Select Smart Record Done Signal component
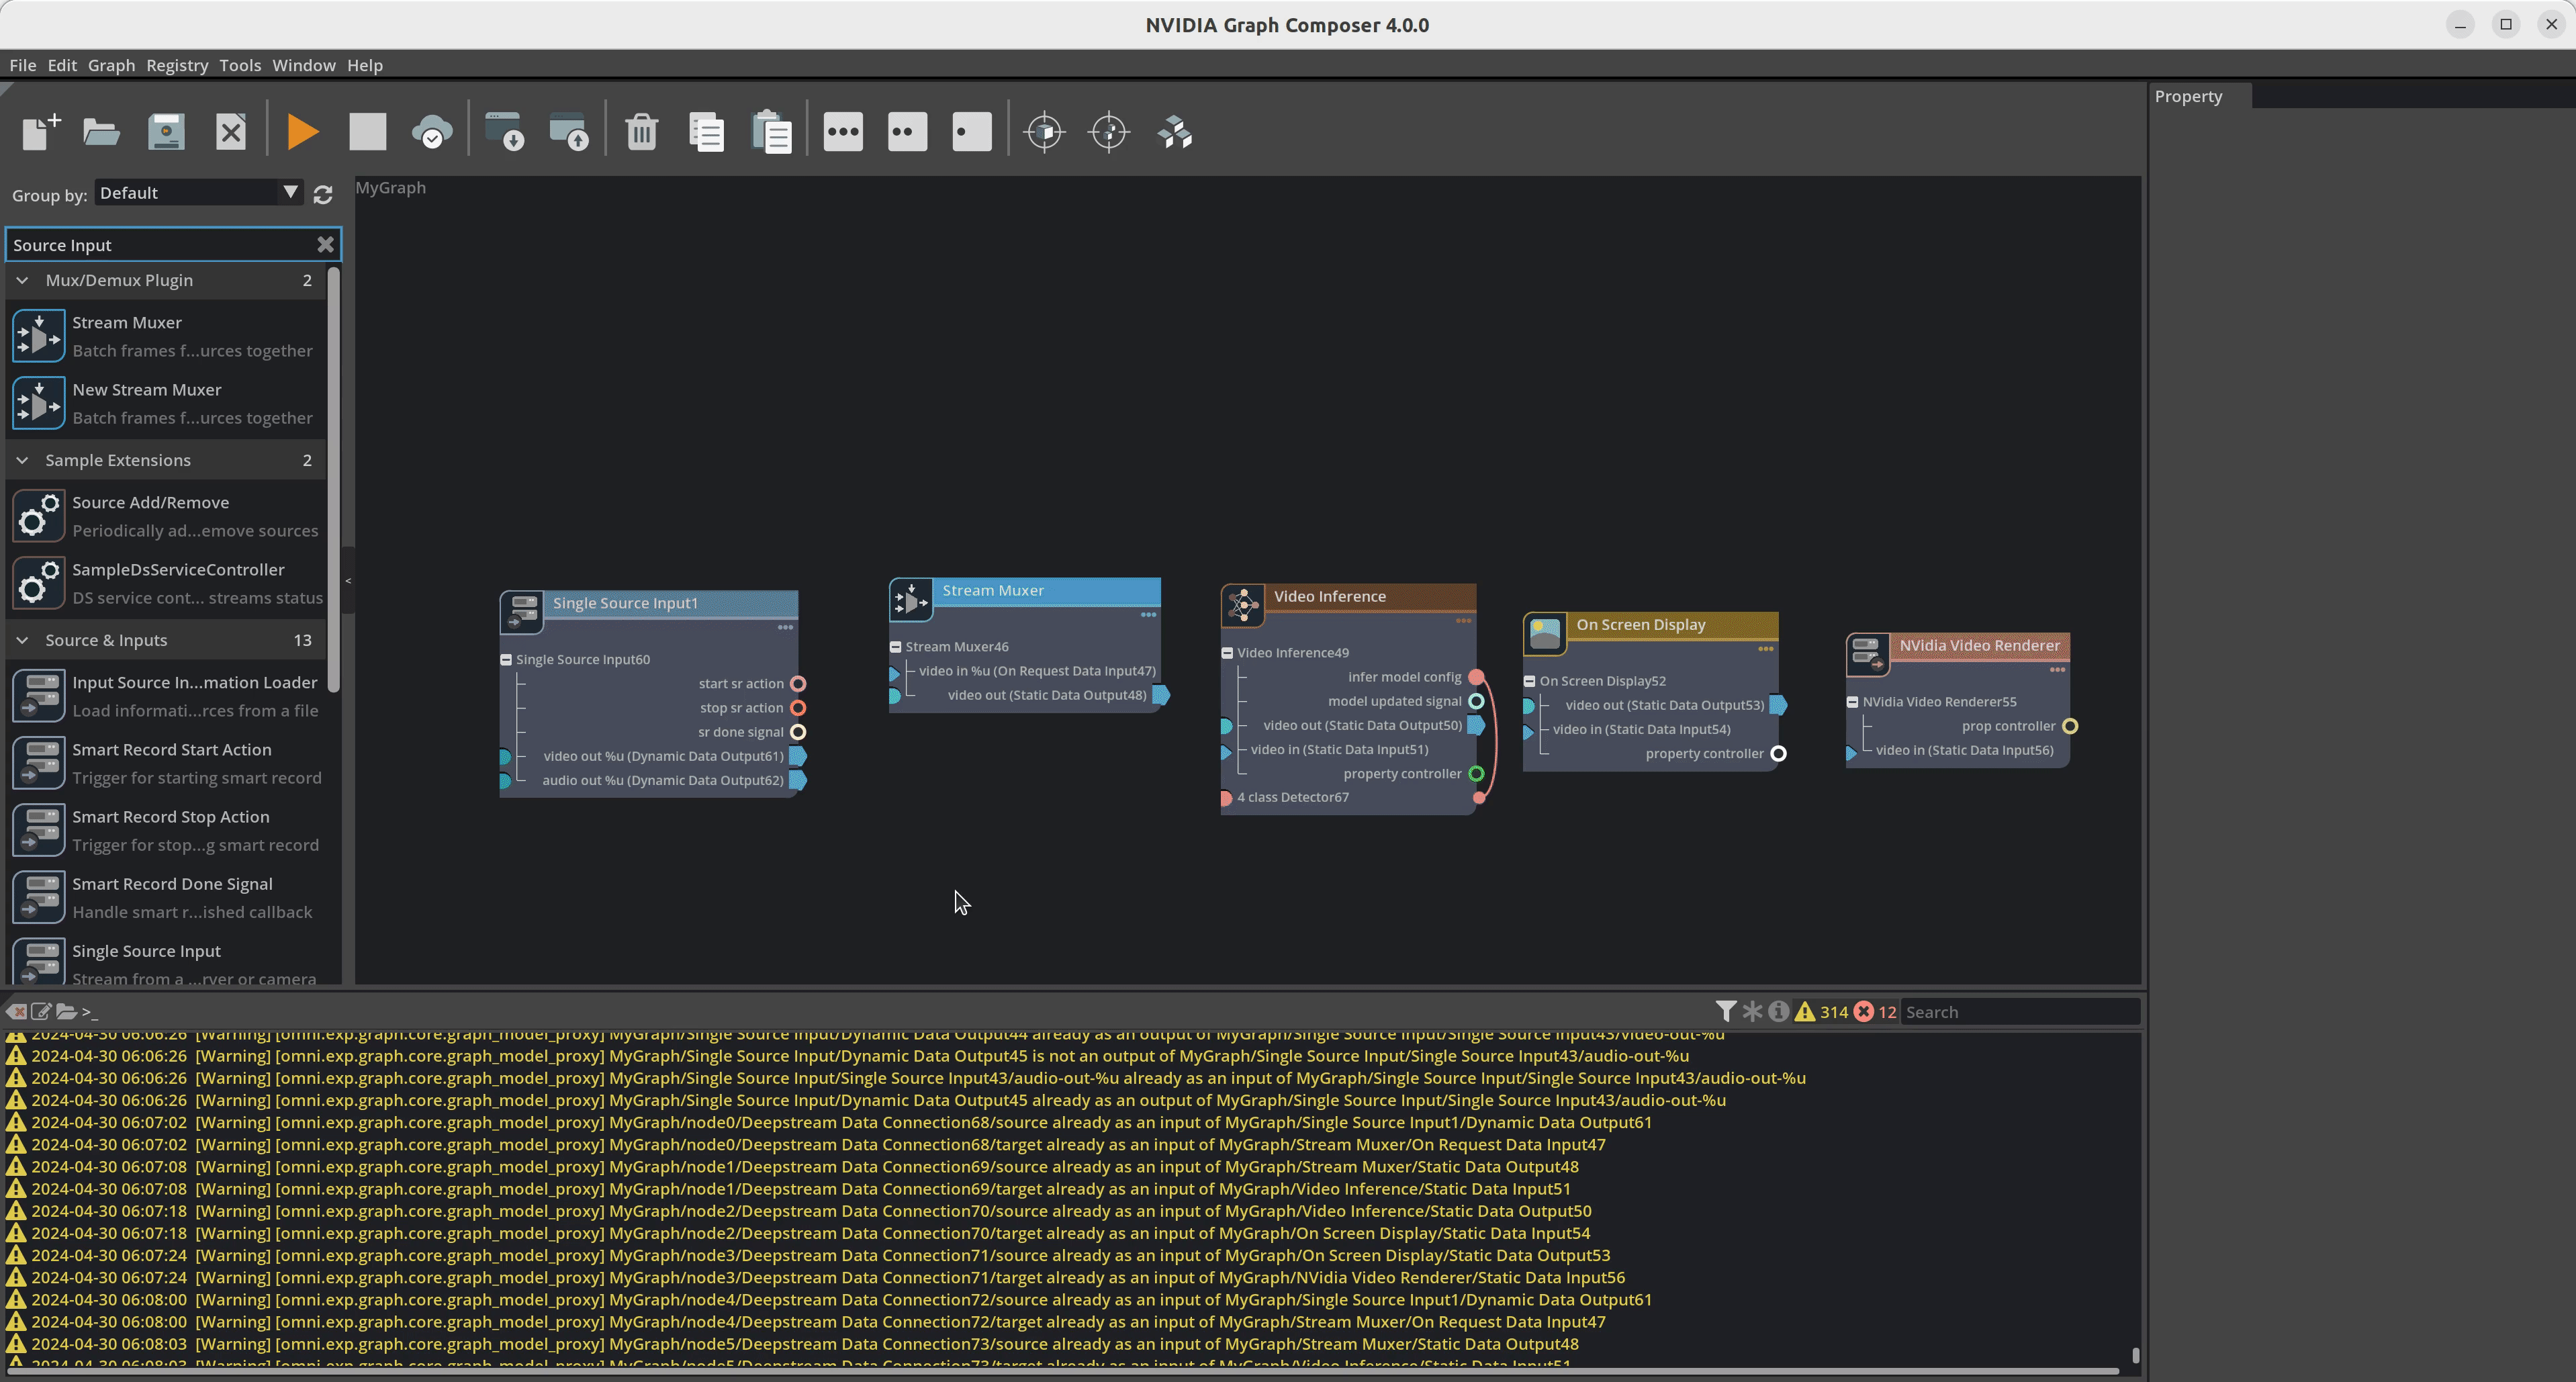Image resolution: width=2576 pixels, height=1382 pixels. click(x=166, y=897)
